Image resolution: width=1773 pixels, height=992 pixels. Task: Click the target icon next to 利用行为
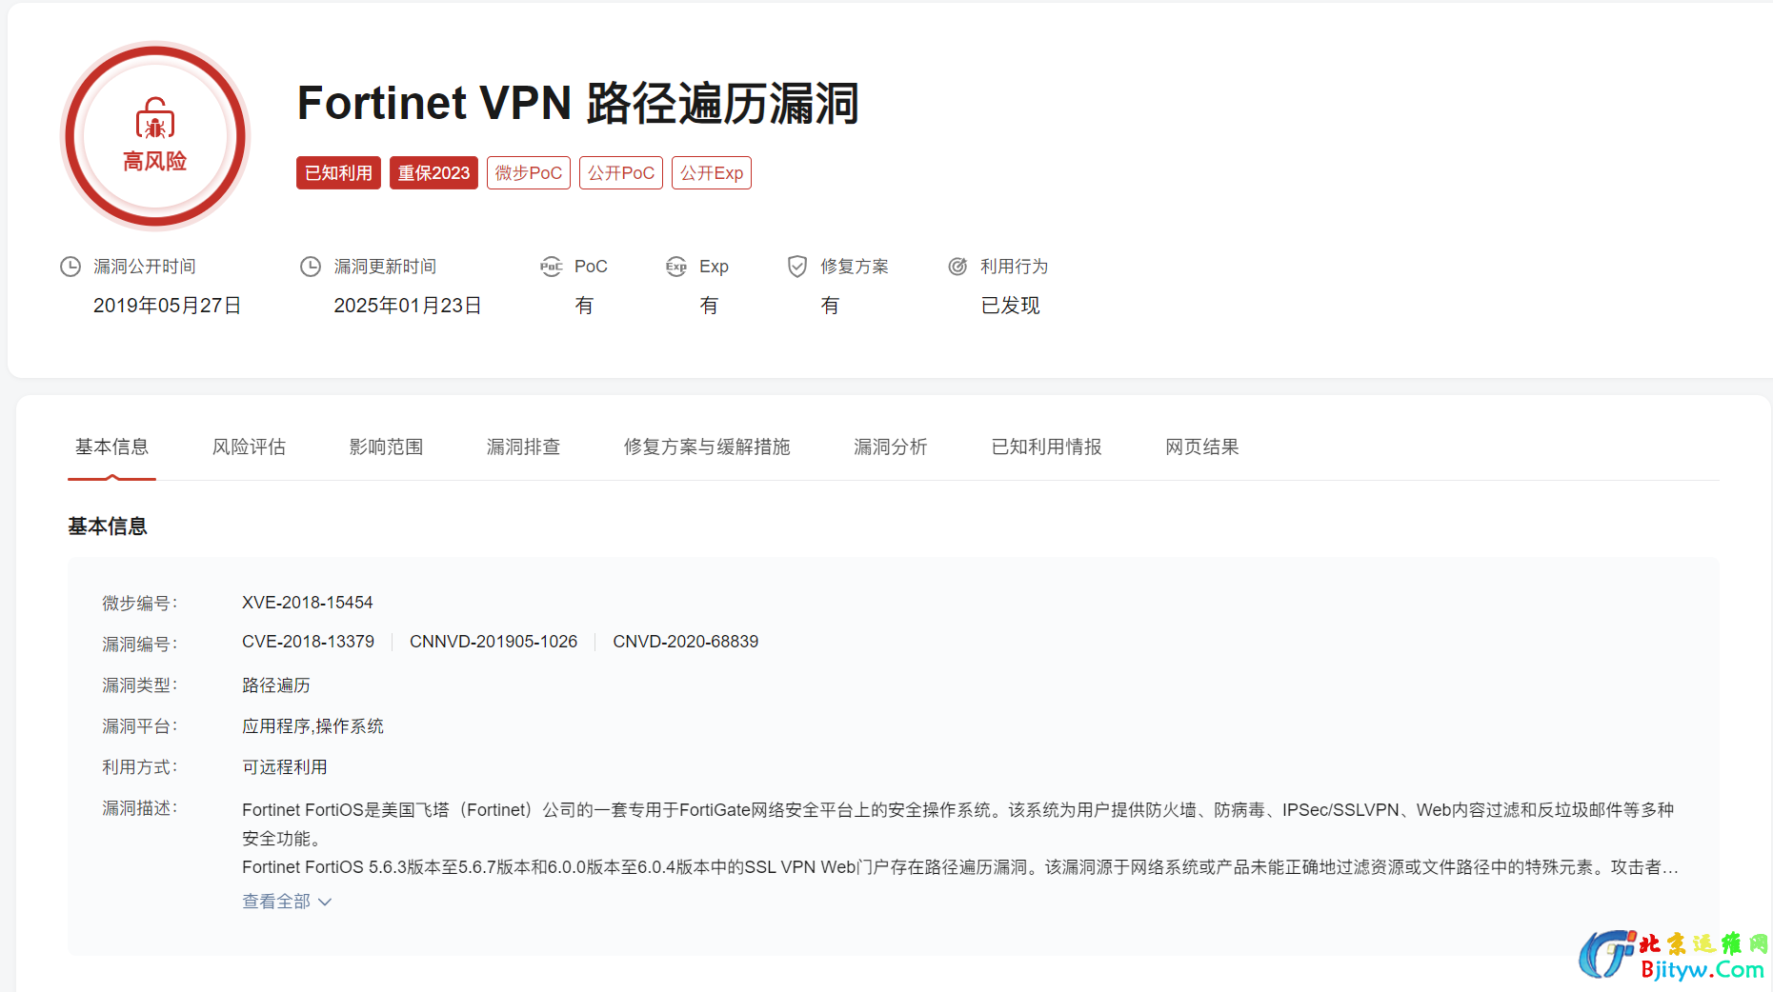tap(957, 267)
